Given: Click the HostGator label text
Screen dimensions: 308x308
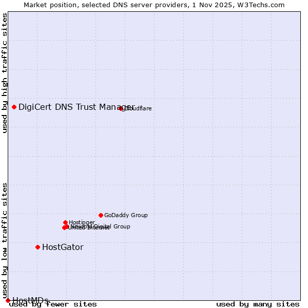Looking at the screenshot, I should pos(63,247).
